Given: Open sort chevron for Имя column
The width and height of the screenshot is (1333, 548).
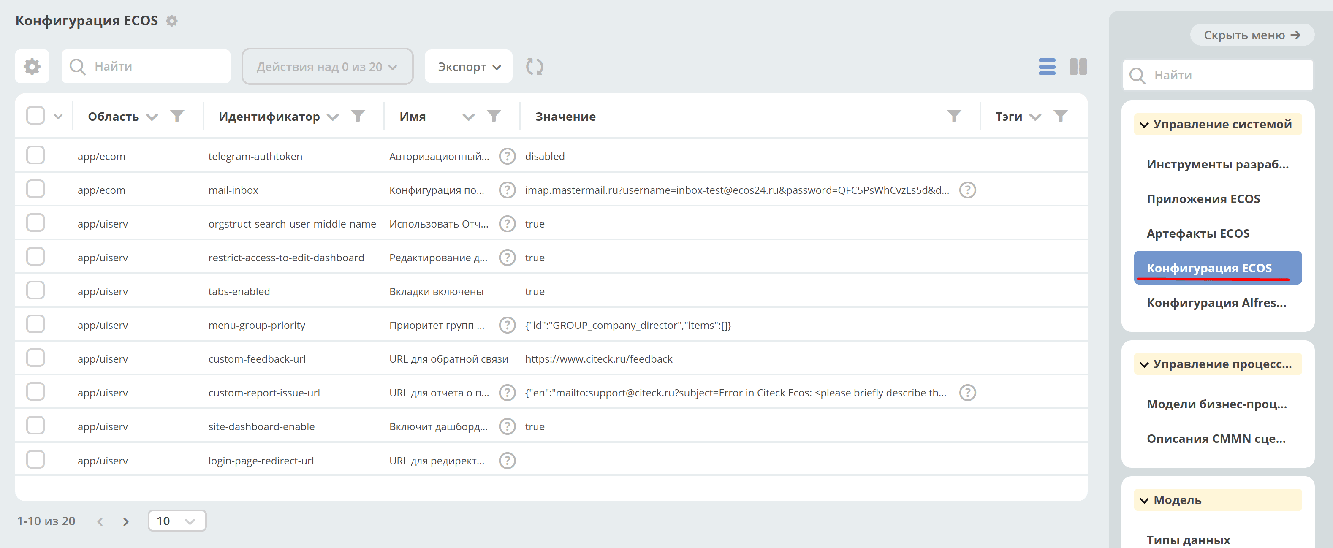Looking at the screenshot, I should tap(468, 117).
